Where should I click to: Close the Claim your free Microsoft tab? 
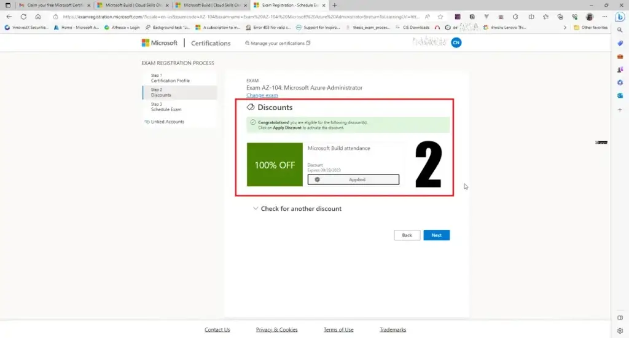pyautogui.click(x=89, y=5)
